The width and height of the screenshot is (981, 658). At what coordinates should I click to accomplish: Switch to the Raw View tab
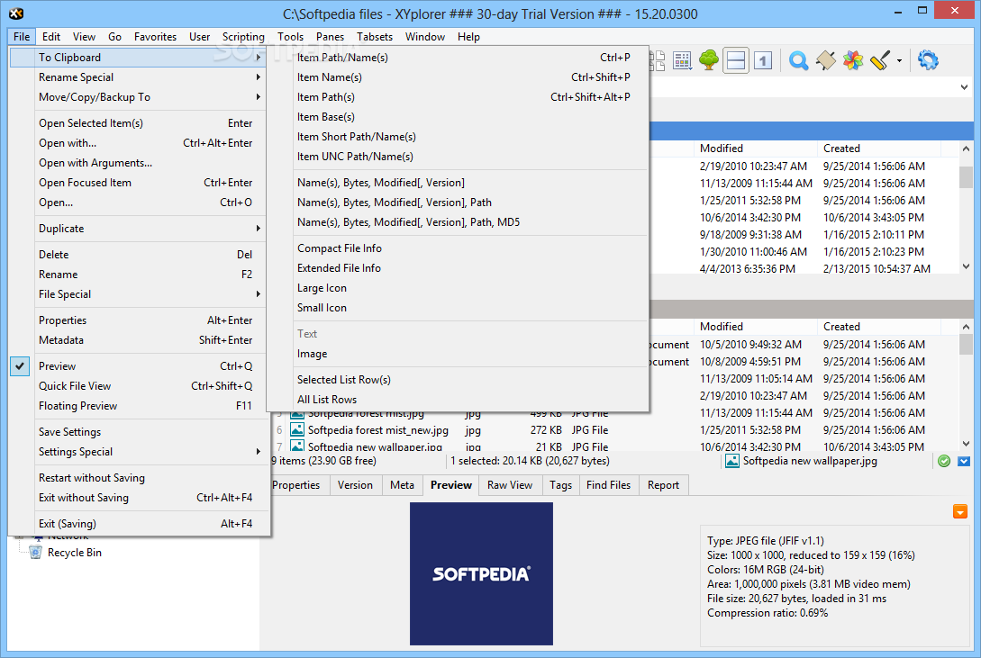click(509, 485)
